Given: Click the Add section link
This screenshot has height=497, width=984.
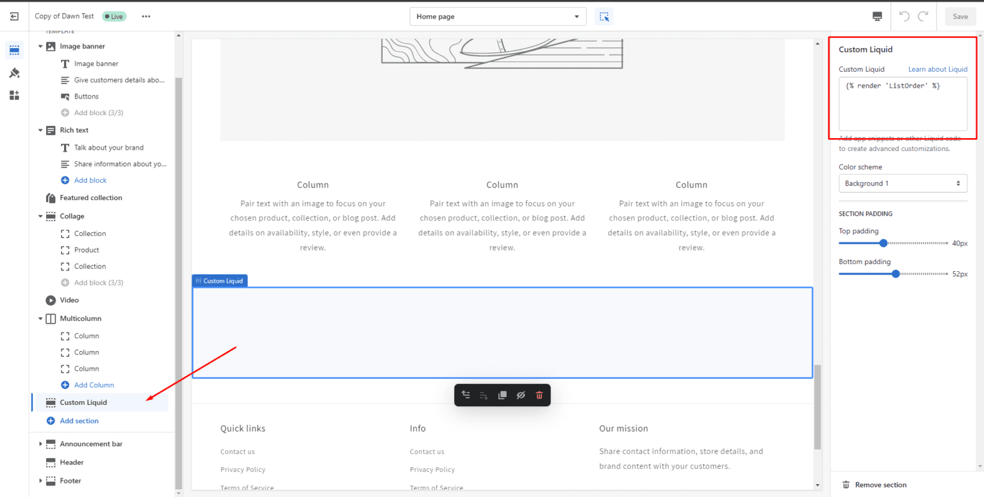Looking at the screenshot, I should (x=79, y=421).
